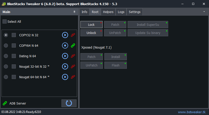
Task: Click the Unlock button
Action: pyautogui.click(x=91, y=33)
